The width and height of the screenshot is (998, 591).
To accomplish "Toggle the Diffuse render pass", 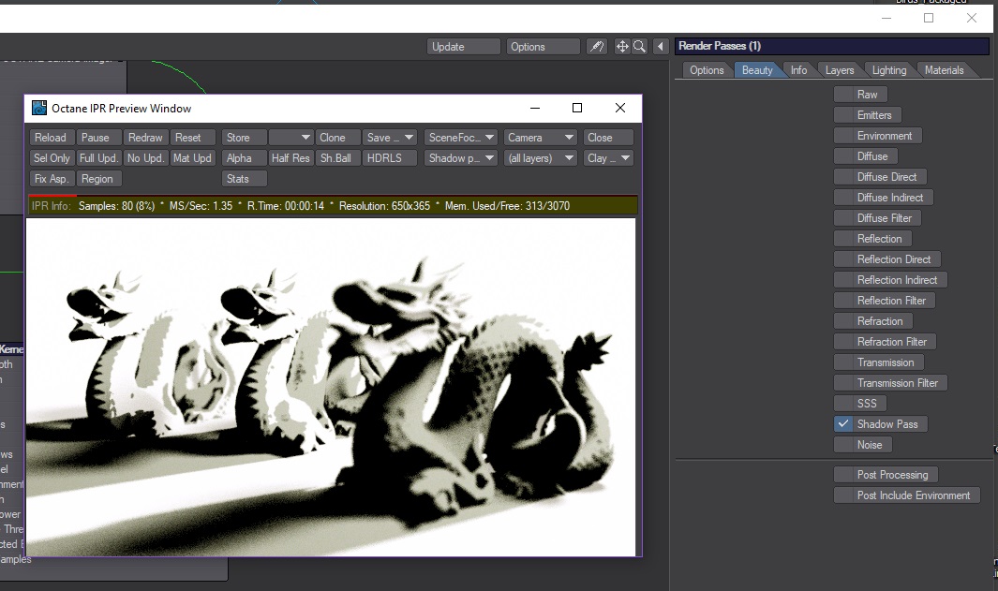I will [x=843, y=155].
